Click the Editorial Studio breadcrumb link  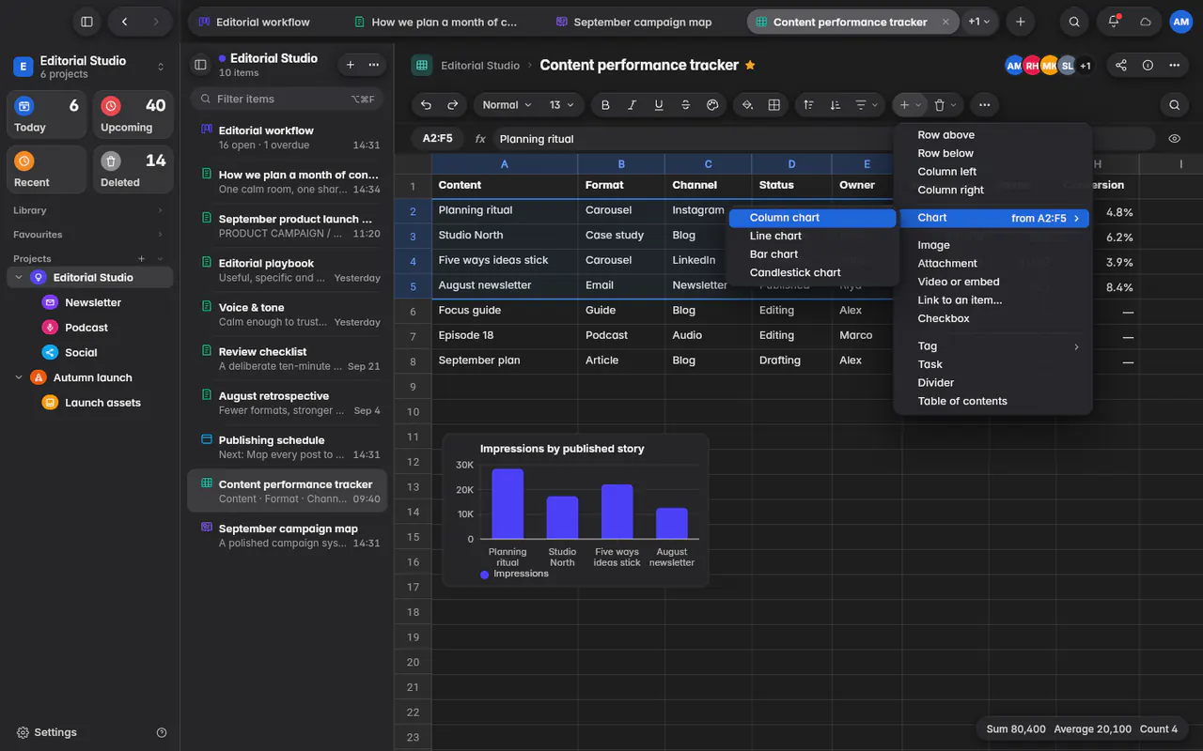point(480,66)
